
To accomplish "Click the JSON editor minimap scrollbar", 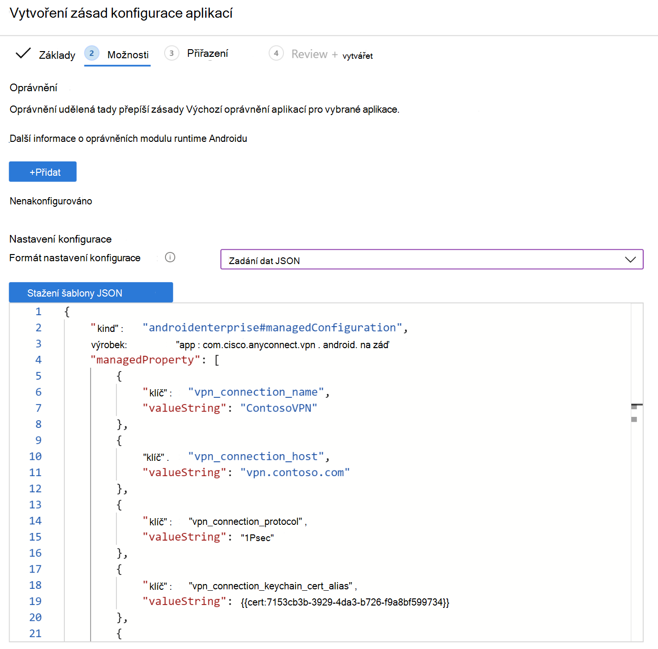I will [x=637, y=472].
